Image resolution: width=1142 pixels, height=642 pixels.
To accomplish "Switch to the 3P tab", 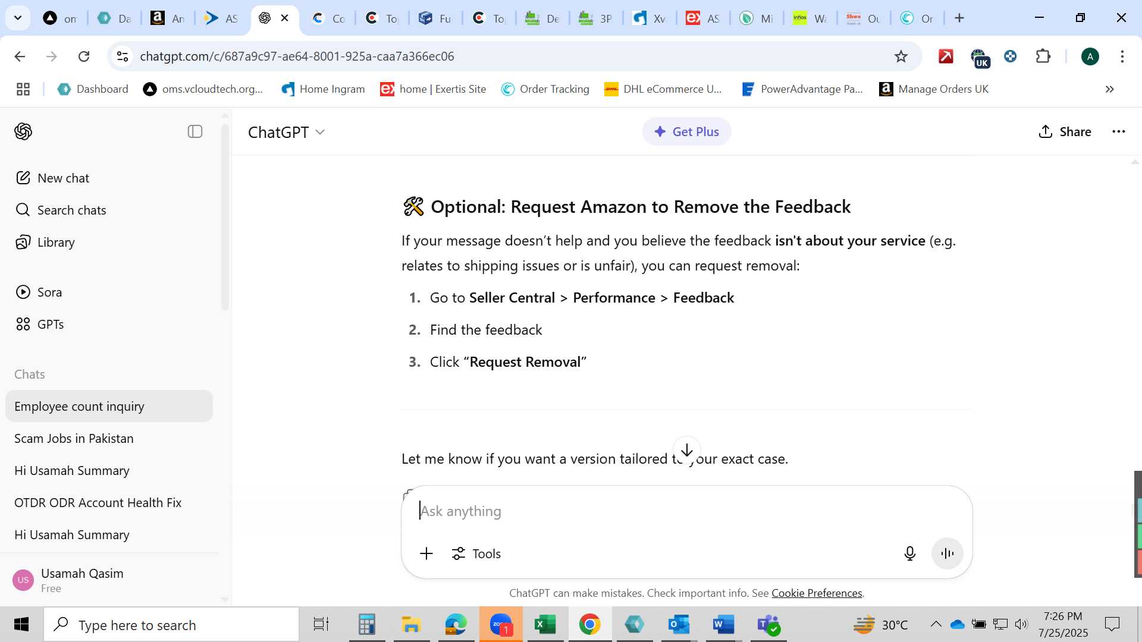I will pyautogui.click(x=595, y=18).
